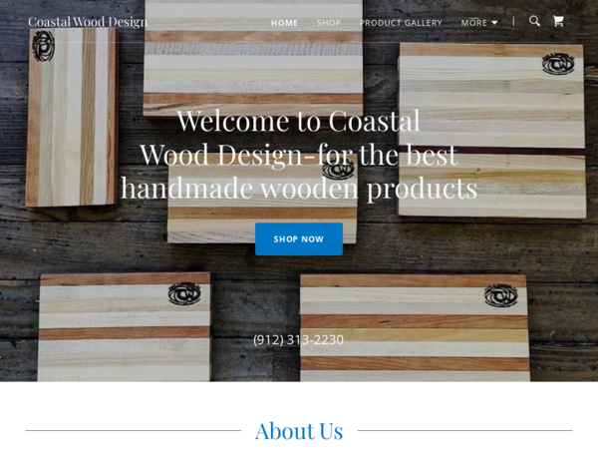Screen dimensions: 598x449
Task: Open the PRODUCT GALLERY menu item
Action: point(401,23)
